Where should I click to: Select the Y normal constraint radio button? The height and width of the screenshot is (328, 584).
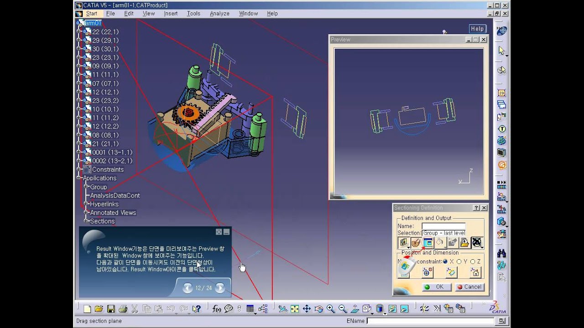click(459, 261)
